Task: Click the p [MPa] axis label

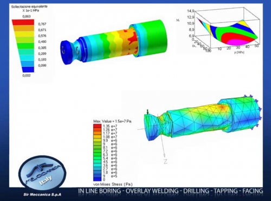Action: pyautogui.click(x=239, y=53)
